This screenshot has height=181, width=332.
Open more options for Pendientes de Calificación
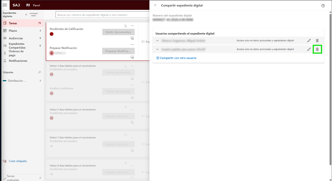pyautogui.click(x=132, y=26)
